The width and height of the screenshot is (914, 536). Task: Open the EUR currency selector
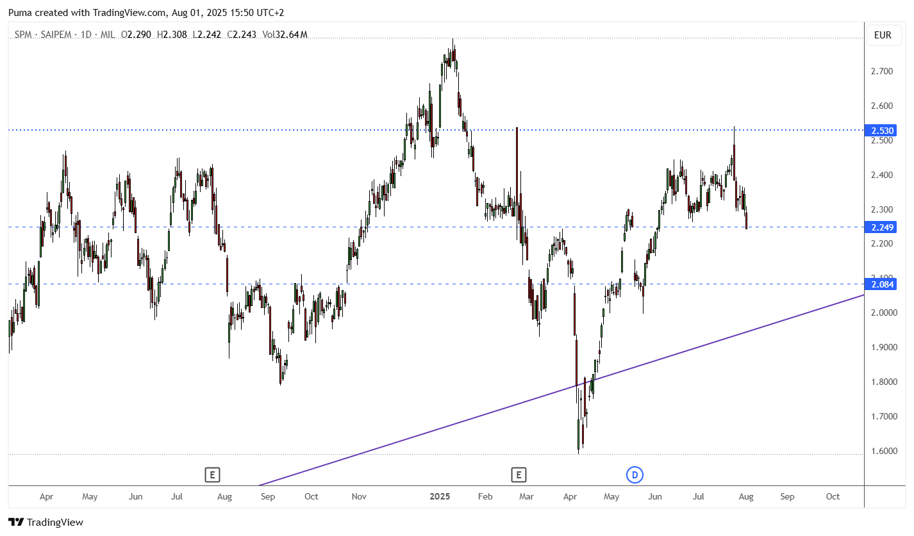tap(883, 35)
